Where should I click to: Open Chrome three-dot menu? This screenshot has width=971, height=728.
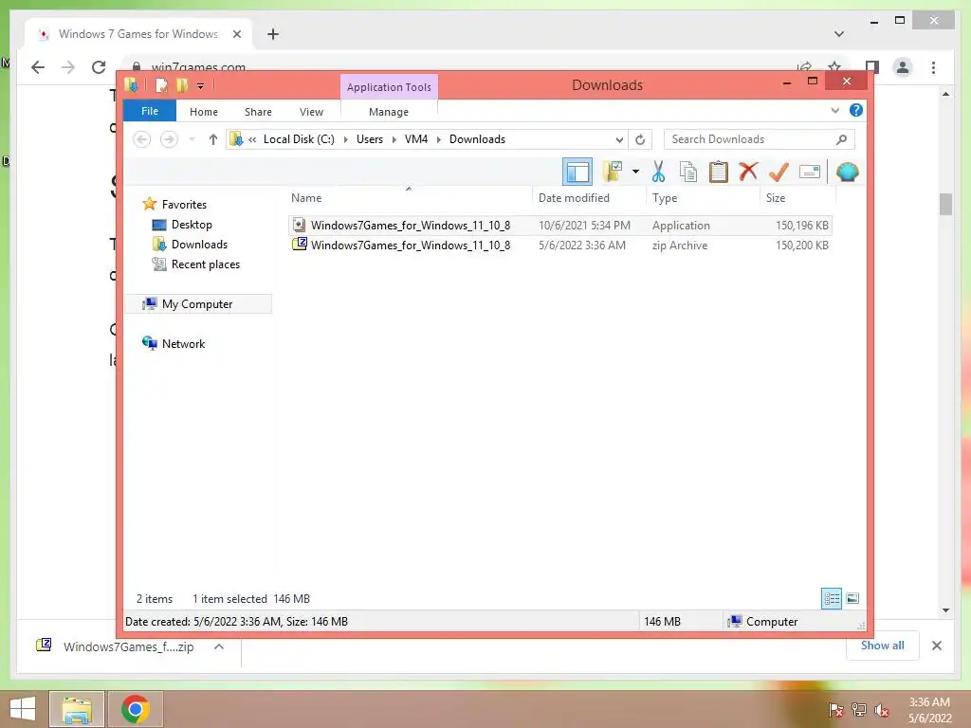tap(933, 67)
